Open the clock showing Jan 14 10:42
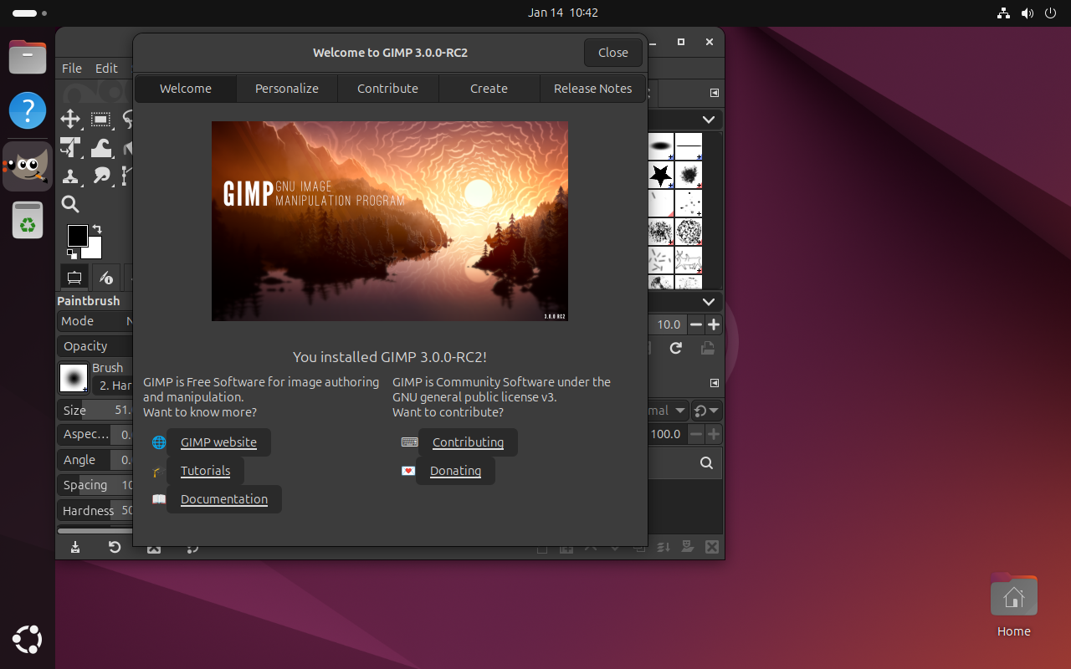 [x=563, y=13]
